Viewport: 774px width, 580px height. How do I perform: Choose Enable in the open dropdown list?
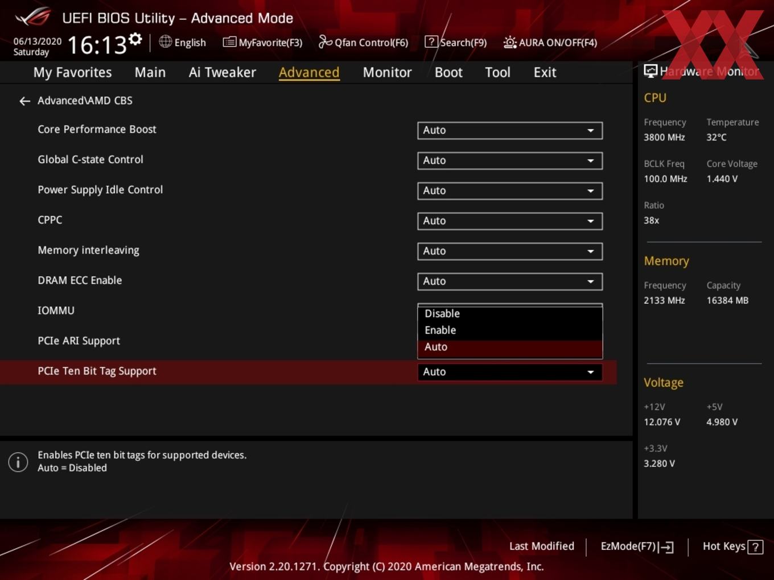point(510,330)
